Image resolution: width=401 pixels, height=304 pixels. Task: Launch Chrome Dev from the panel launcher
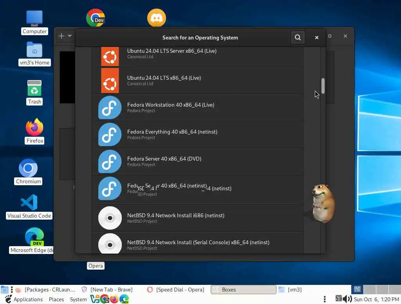[x=105, y=299]
